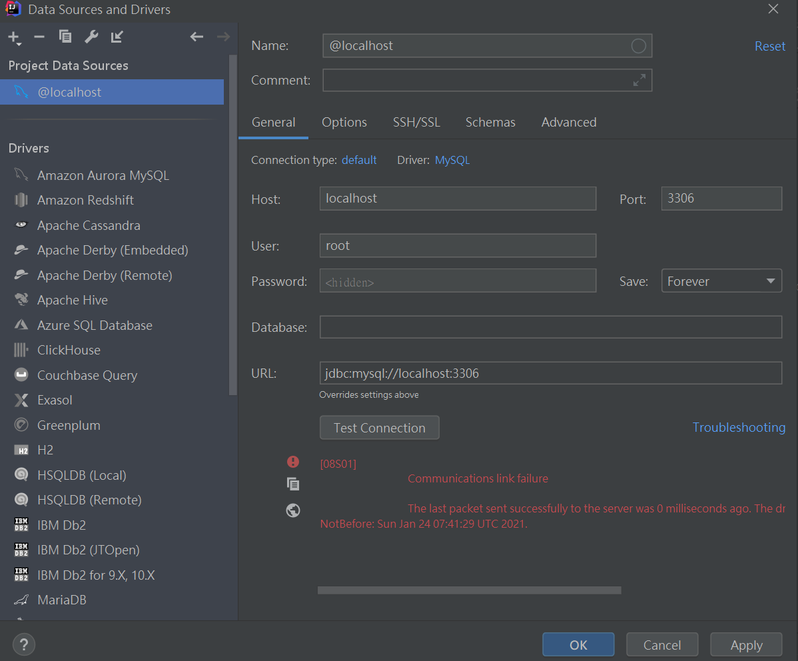Screen dimensions: 798x661
Task: Click Apply button
Action: coord(746,645)
